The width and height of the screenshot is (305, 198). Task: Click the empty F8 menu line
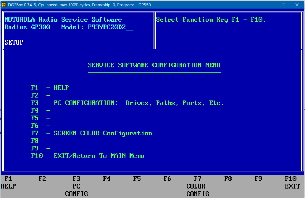point(41,141)
